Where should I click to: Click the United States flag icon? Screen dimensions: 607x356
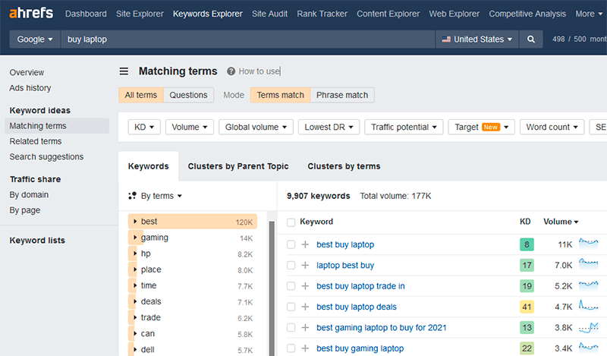[x=446, y=39]
